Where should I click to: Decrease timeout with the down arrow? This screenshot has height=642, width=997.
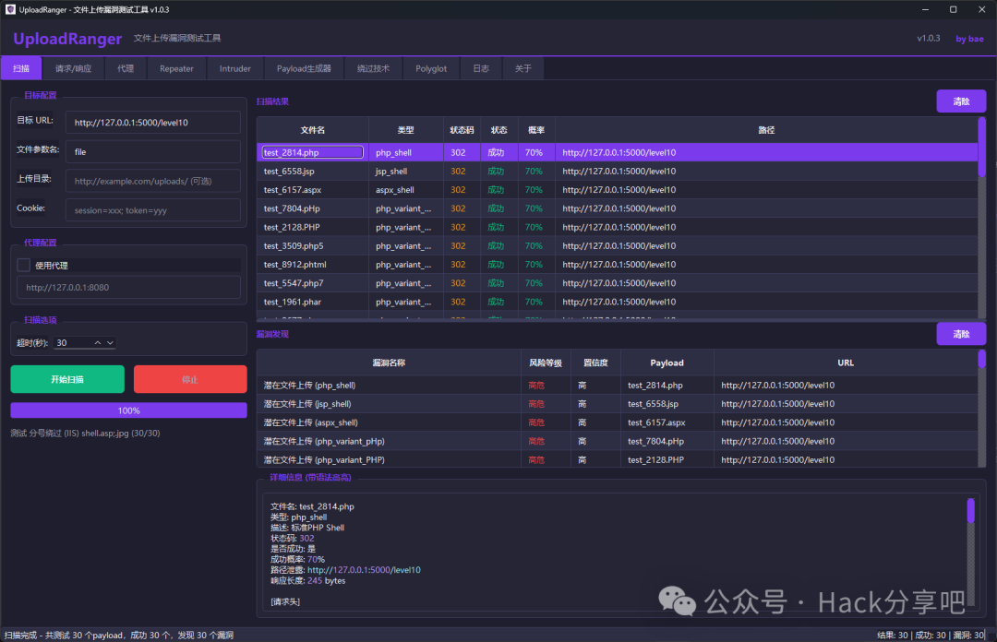[110, 342]
